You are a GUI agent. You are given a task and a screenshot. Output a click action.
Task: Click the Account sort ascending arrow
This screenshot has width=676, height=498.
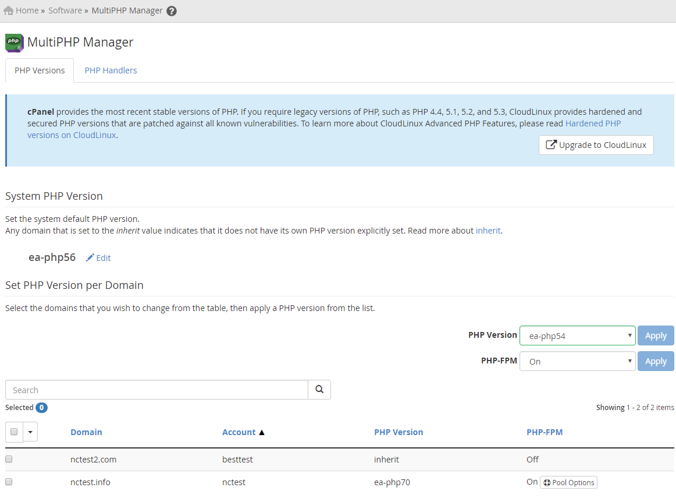[x=262, y=432]
